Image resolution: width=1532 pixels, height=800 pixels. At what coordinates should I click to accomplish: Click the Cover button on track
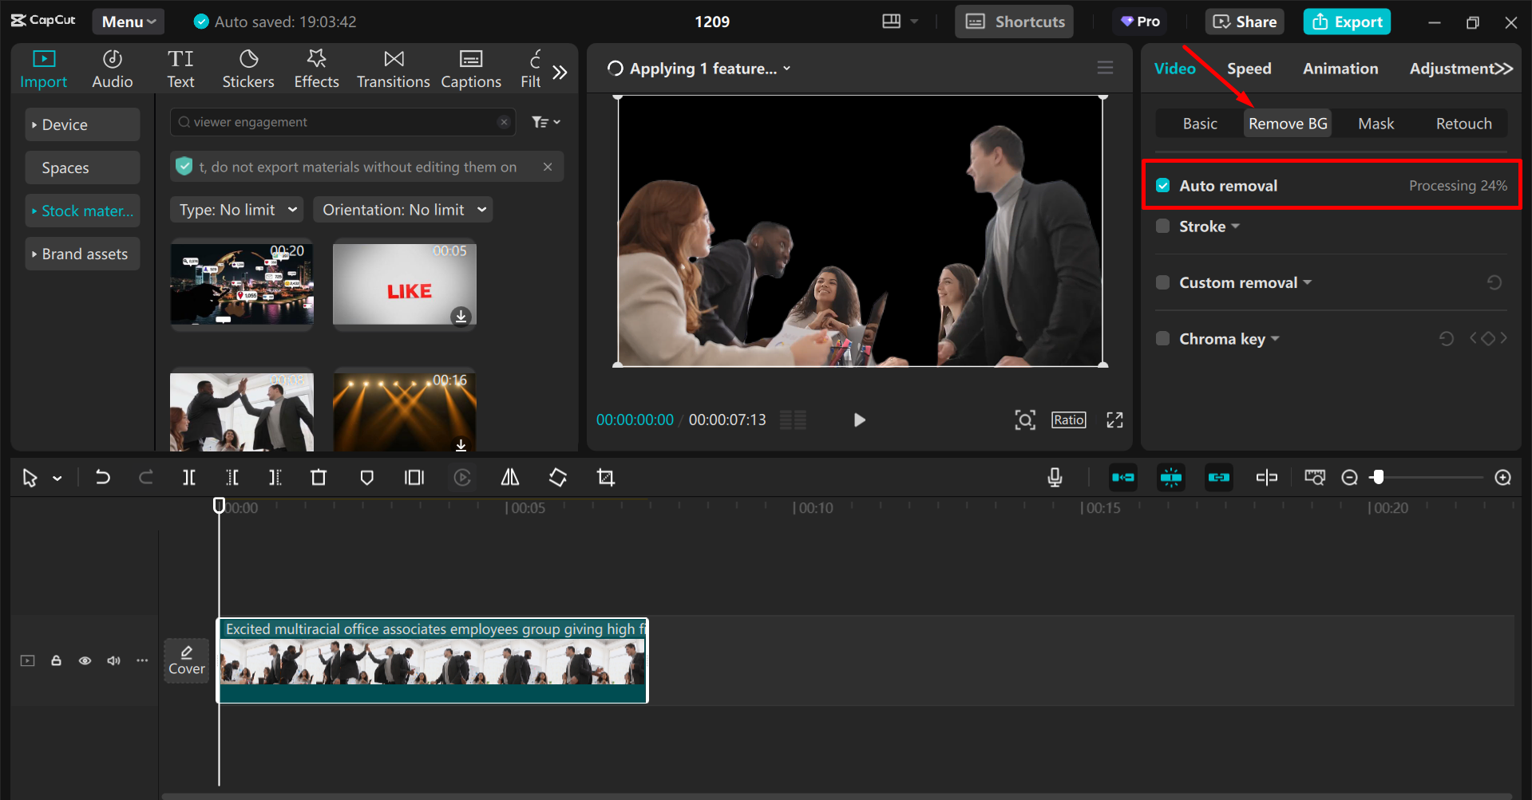pos(187,660)
